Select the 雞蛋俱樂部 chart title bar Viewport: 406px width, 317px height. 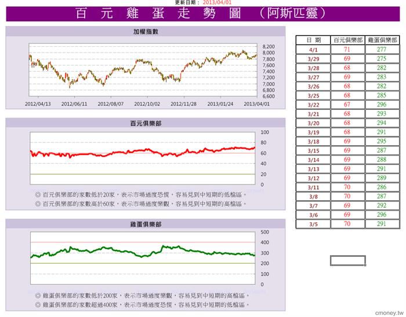(x=146, y=224)
